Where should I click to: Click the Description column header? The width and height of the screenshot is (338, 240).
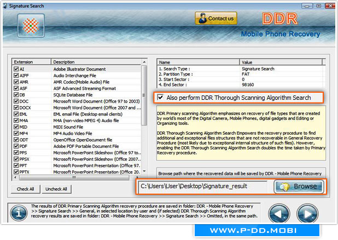click(96, 62)
